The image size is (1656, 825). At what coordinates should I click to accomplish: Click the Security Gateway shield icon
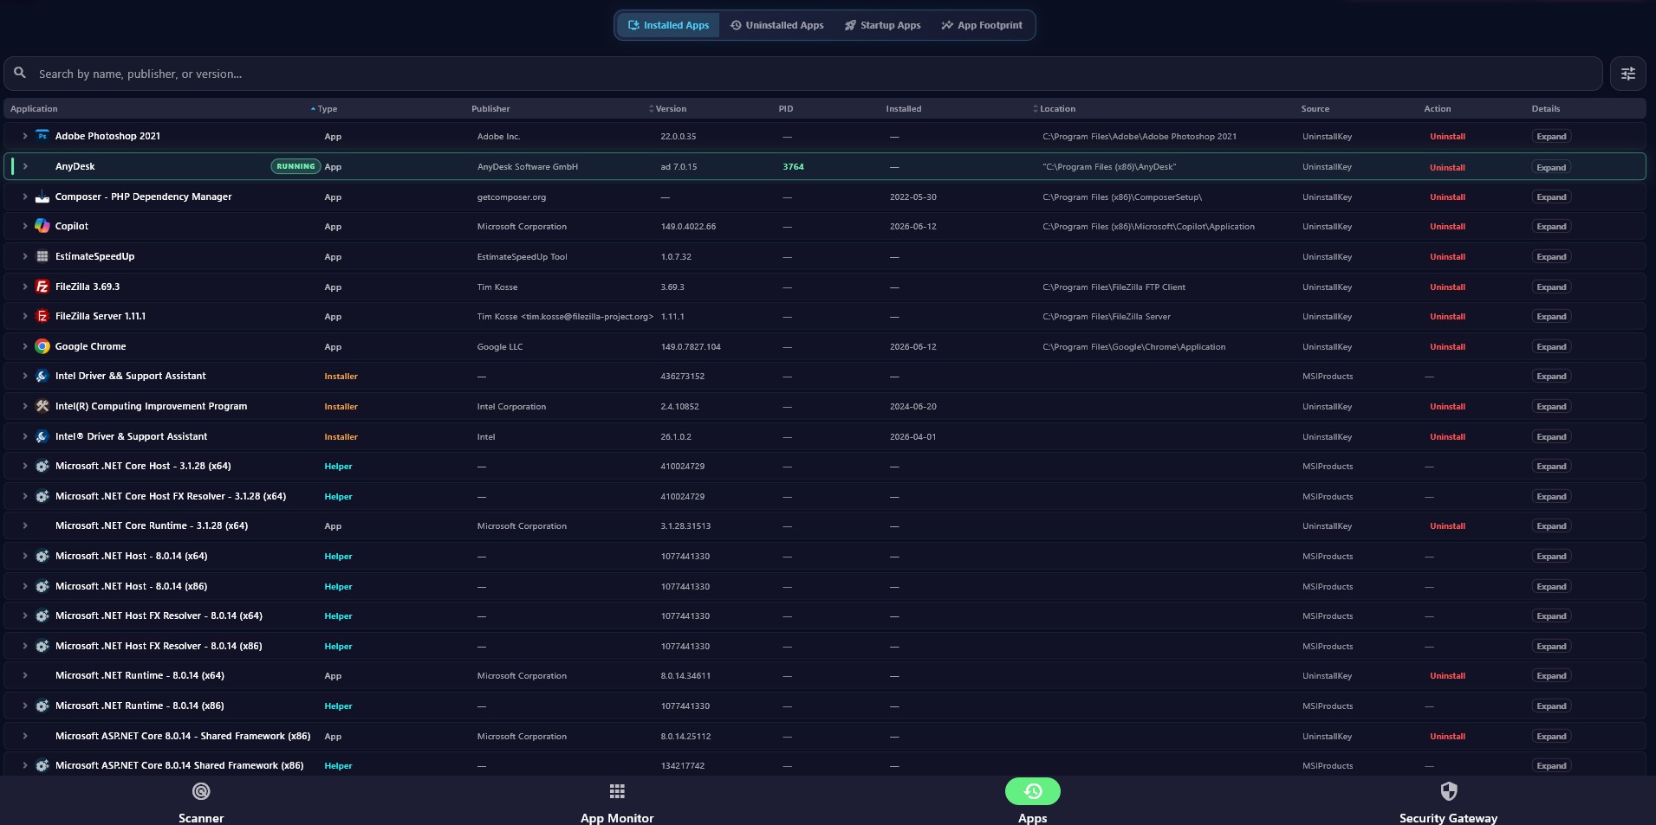[x=1448, y=791]
